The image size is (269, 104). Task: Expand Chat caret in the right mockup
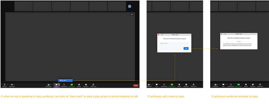click(x=226, y=84)
